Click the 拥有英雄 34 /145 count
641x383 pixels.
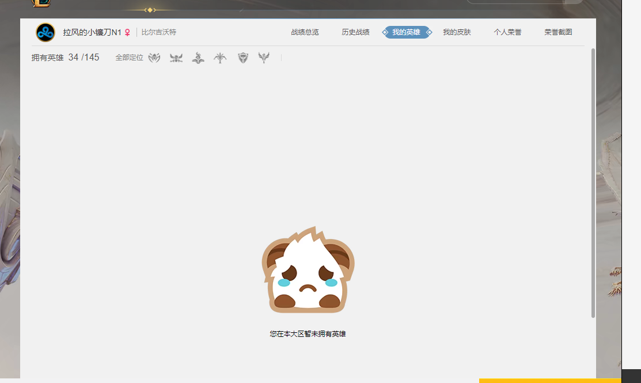(66, 58)
